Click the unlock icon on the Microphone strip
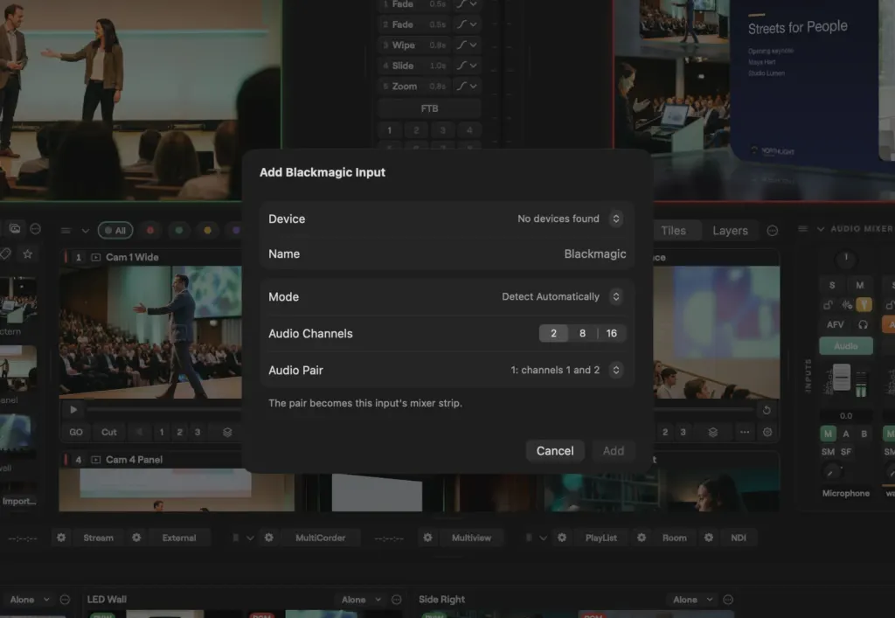This screenshot has width=895, height=618. tap(828, 305)
